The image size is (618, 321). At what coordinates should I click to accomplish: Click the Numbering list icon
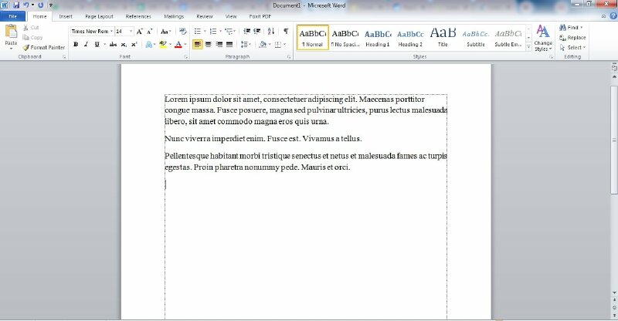(x=213, y=31)
